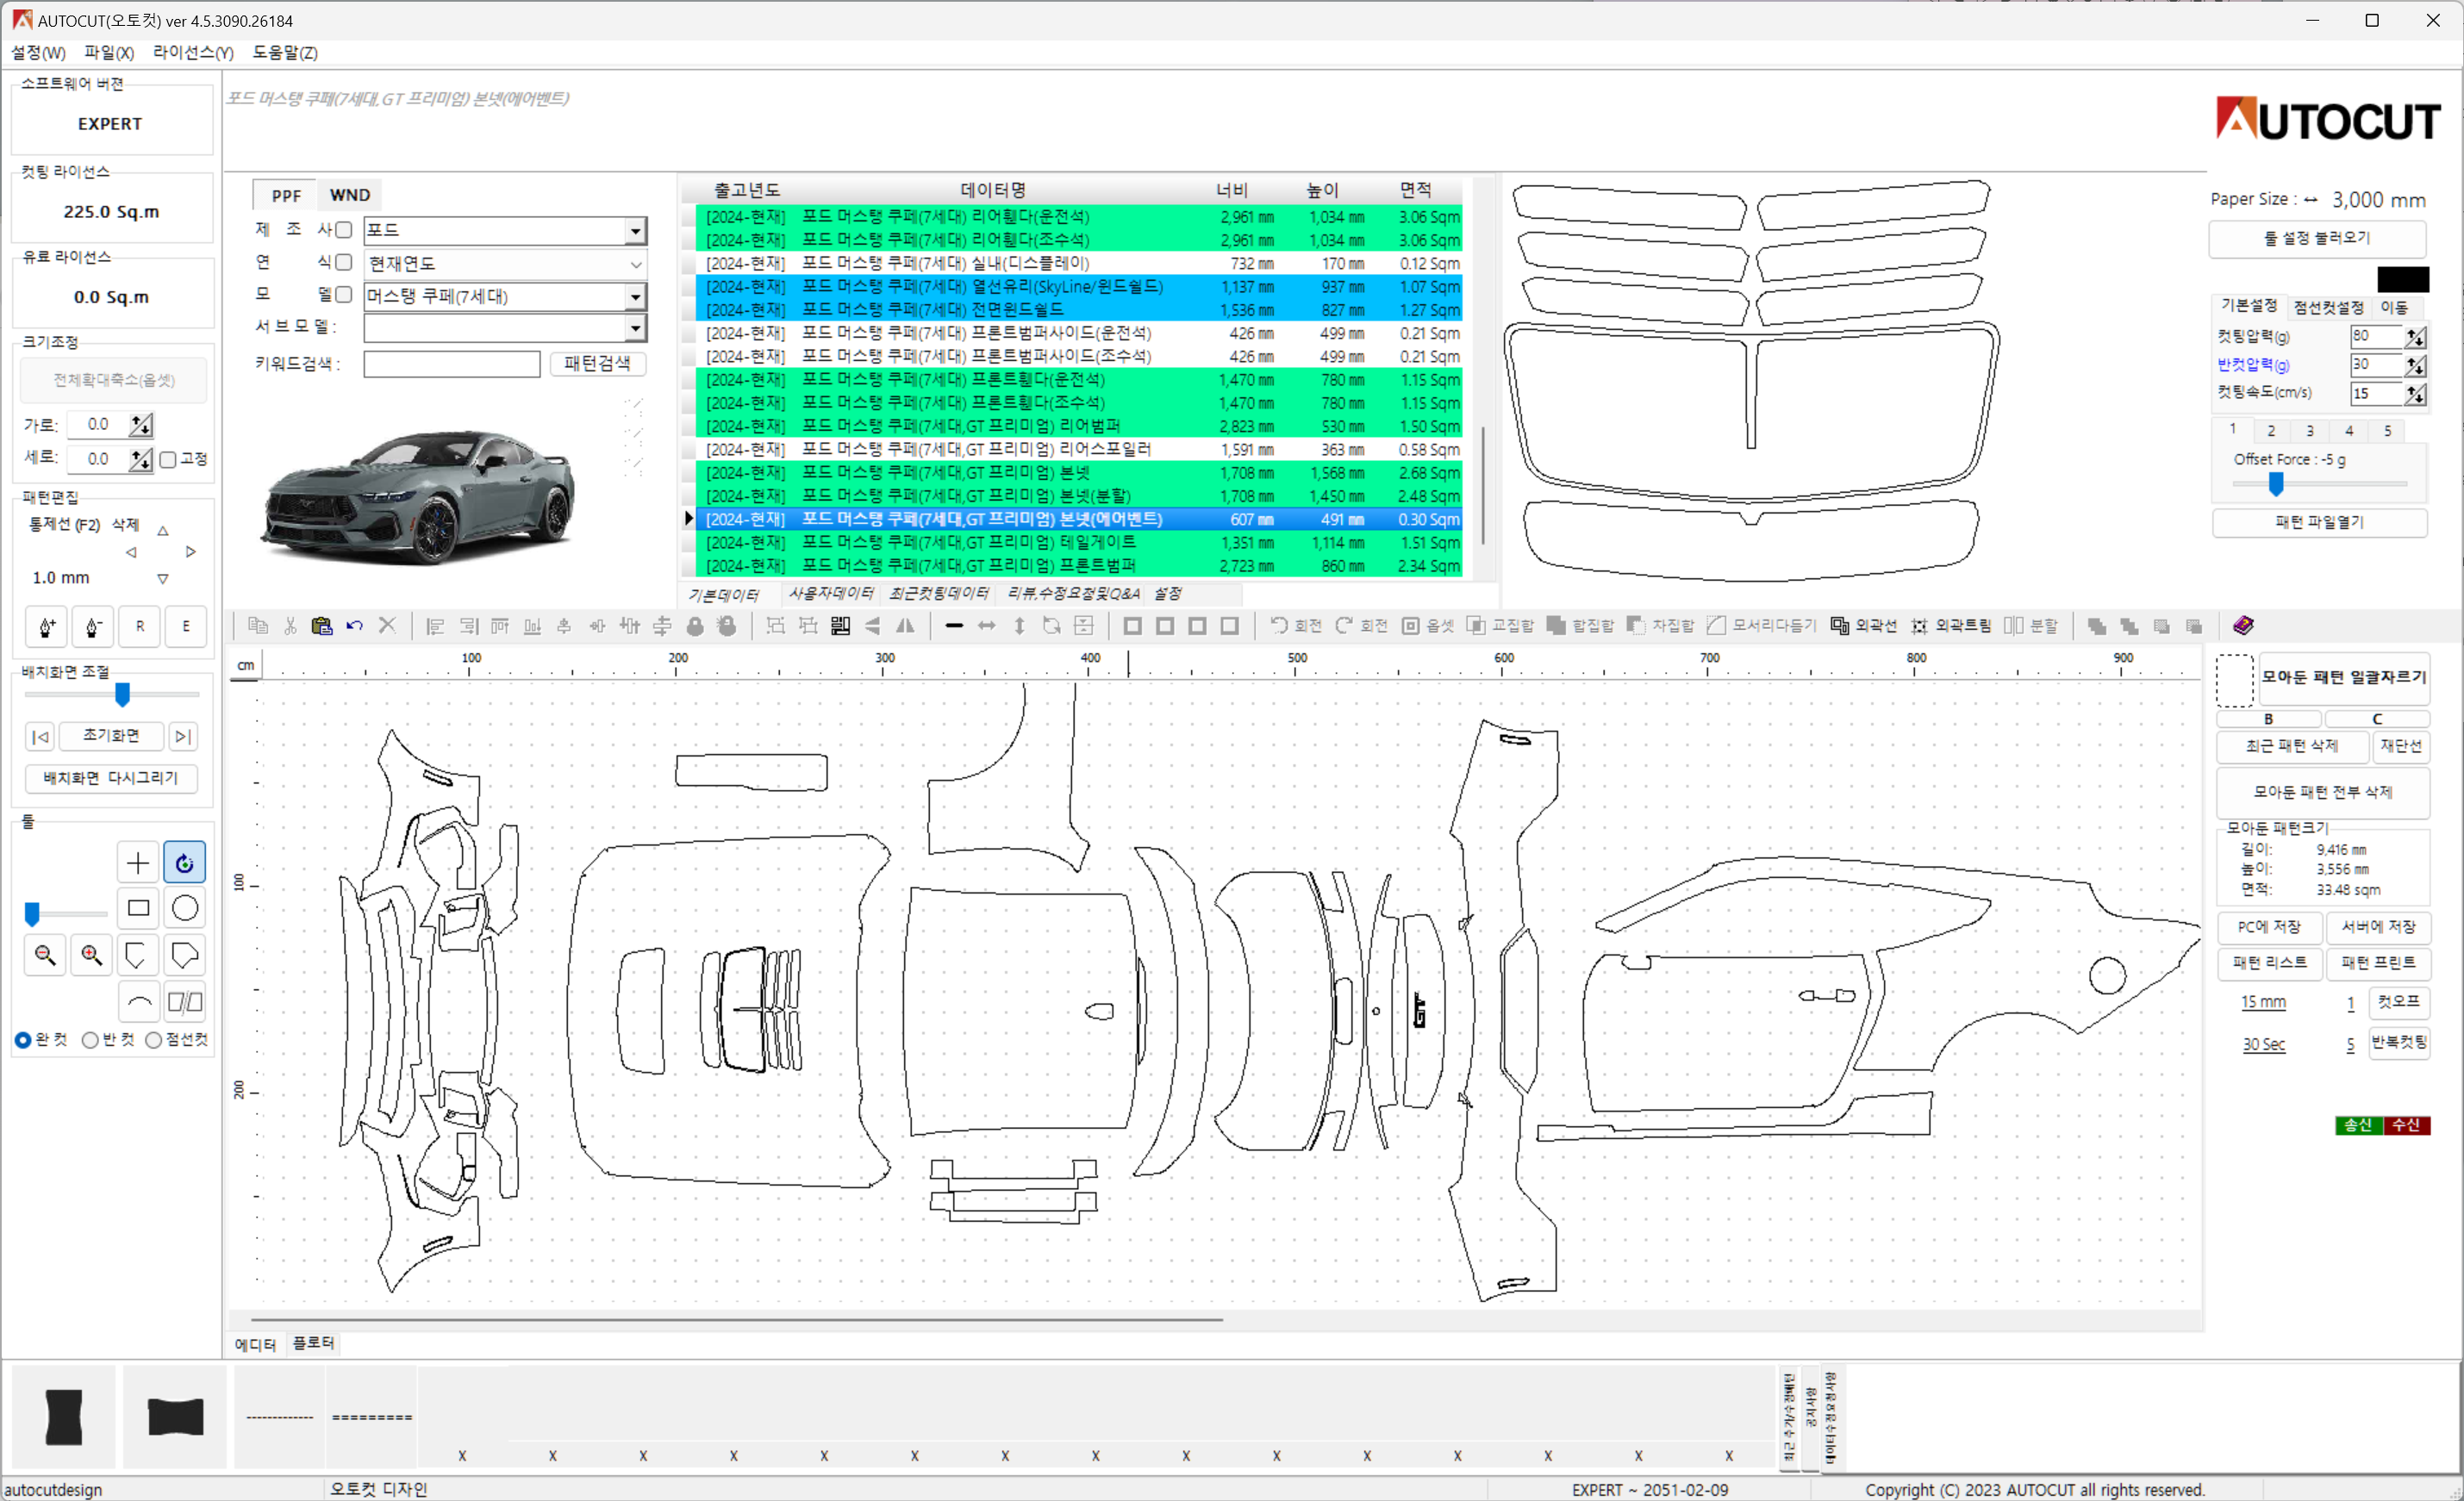Open the model dropdown showing 머스탱 쿠페(7세대)
Viewport: 2464px width, 1501px height.
[x=505, y=296]
